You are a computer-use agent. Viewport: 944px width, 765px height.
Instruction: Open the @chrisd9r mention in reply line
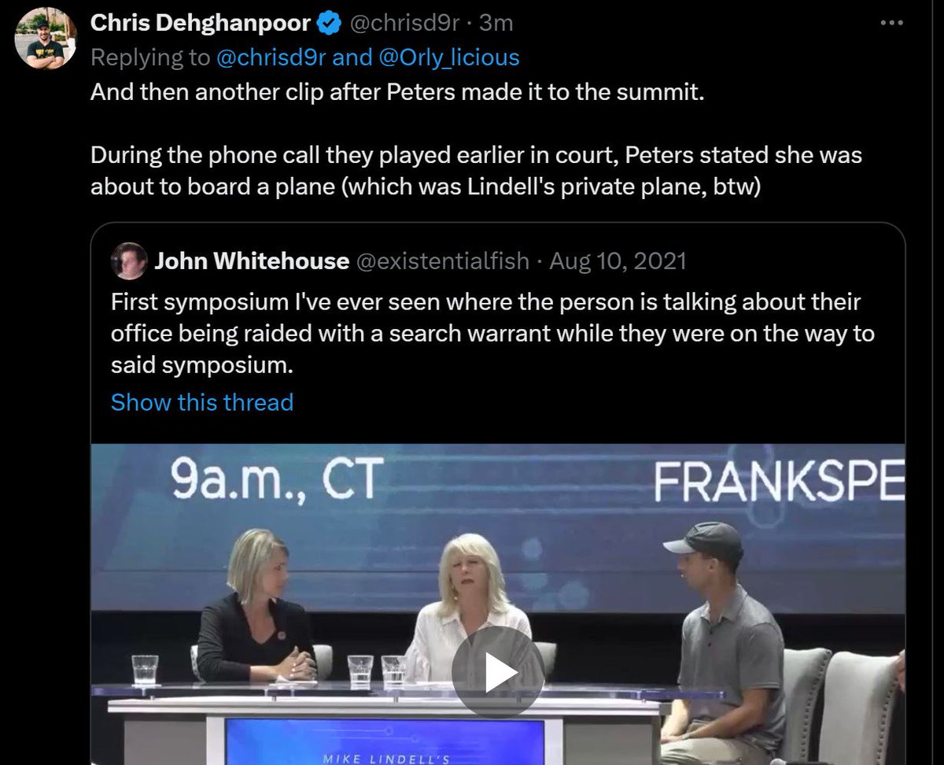[264, 58]
